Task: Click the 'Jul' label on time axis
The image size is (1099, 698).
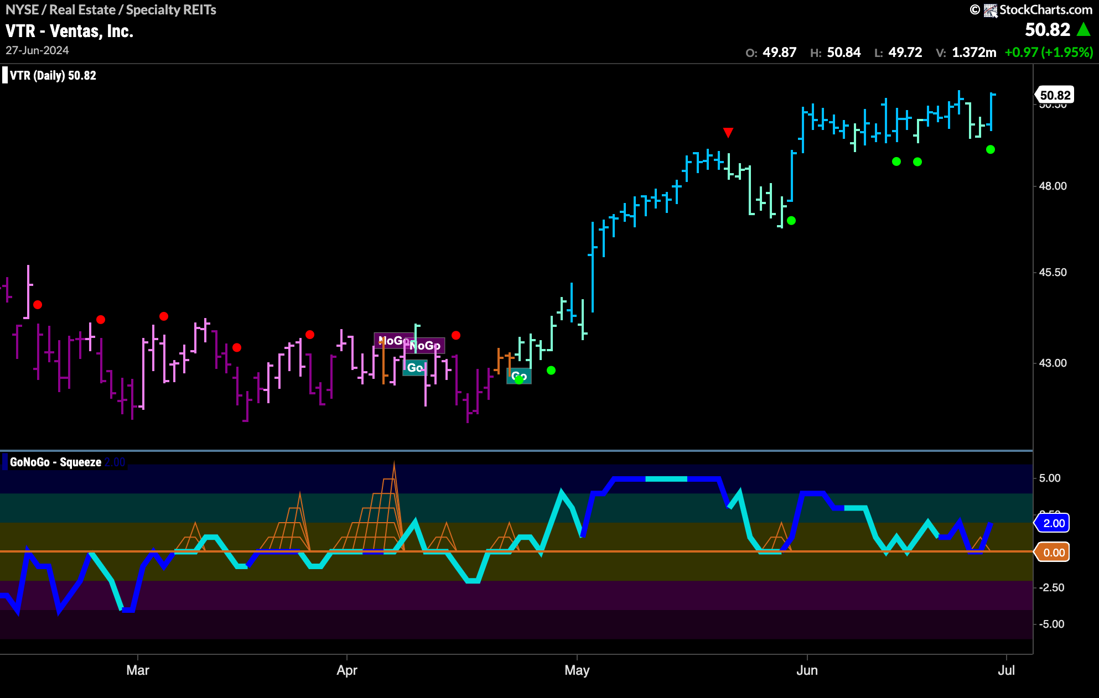Action: [1006, 670]
